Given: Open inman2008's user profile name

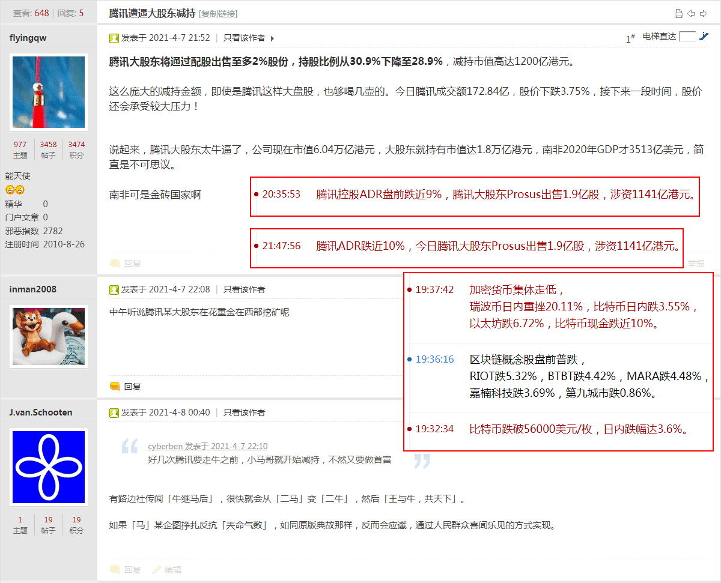Looking at the screenshot, I should pyautogui.click(x=33, y=289).
